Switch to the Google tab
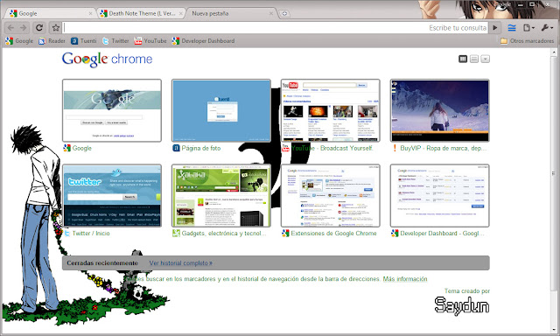Viewport: 560px width, 336px height. tap(50, 14)
